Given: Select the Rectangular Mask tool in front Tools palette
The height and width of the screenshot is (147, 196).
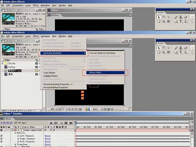Looking at the screenshot, I should [176, 52].
